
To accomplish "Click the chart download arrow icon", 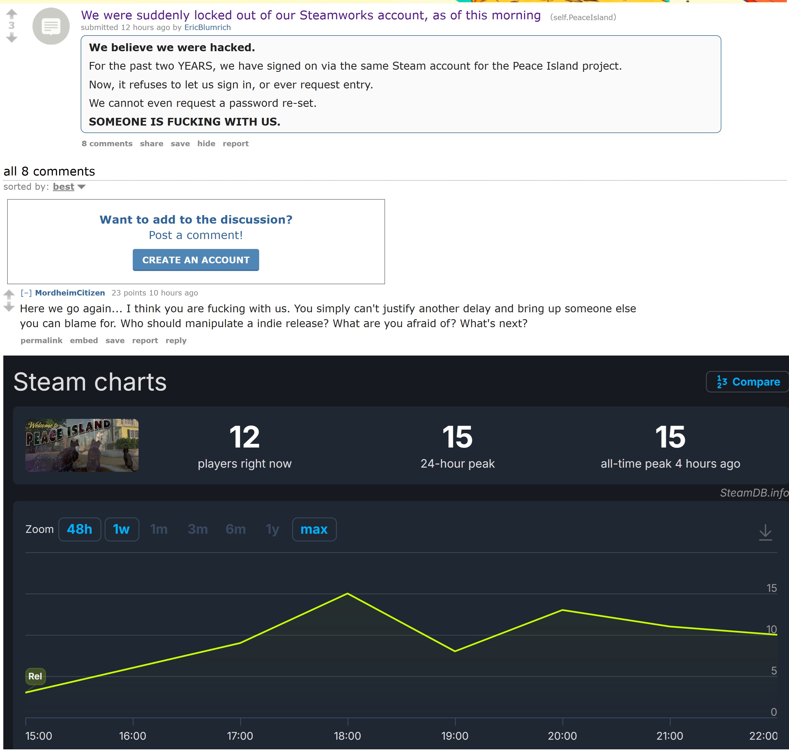I will click(765, 532).
